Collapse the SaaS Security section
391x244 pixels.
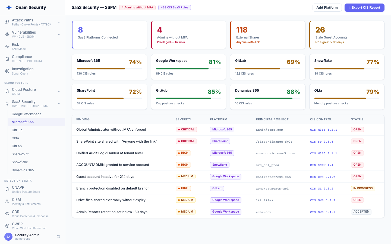[59, 104]
